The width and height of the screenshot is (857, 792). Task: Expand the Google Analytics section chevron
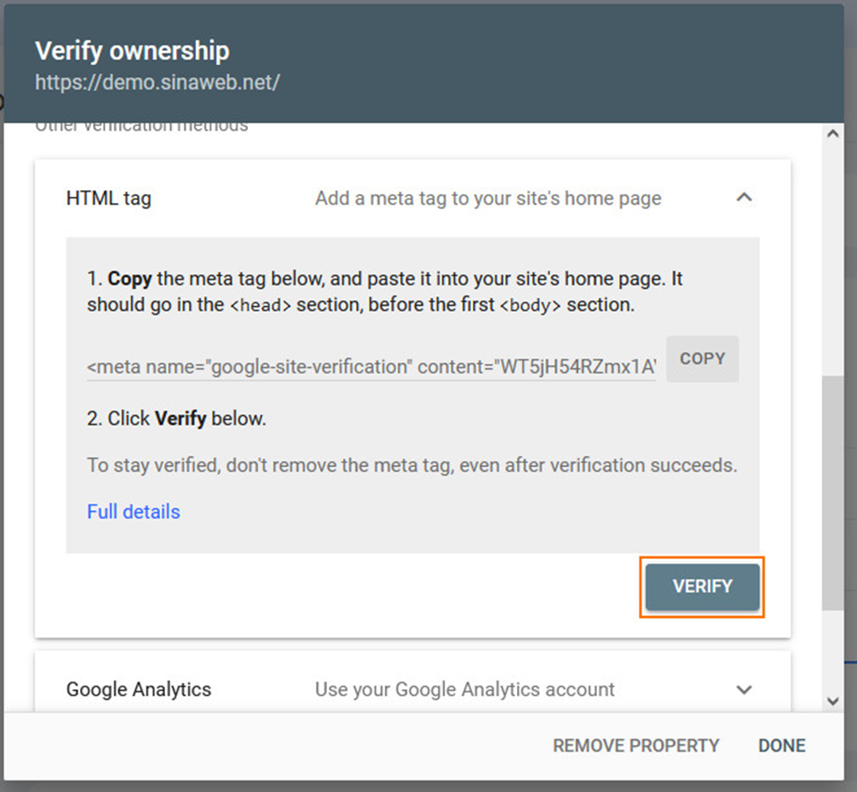pos(744,689)
